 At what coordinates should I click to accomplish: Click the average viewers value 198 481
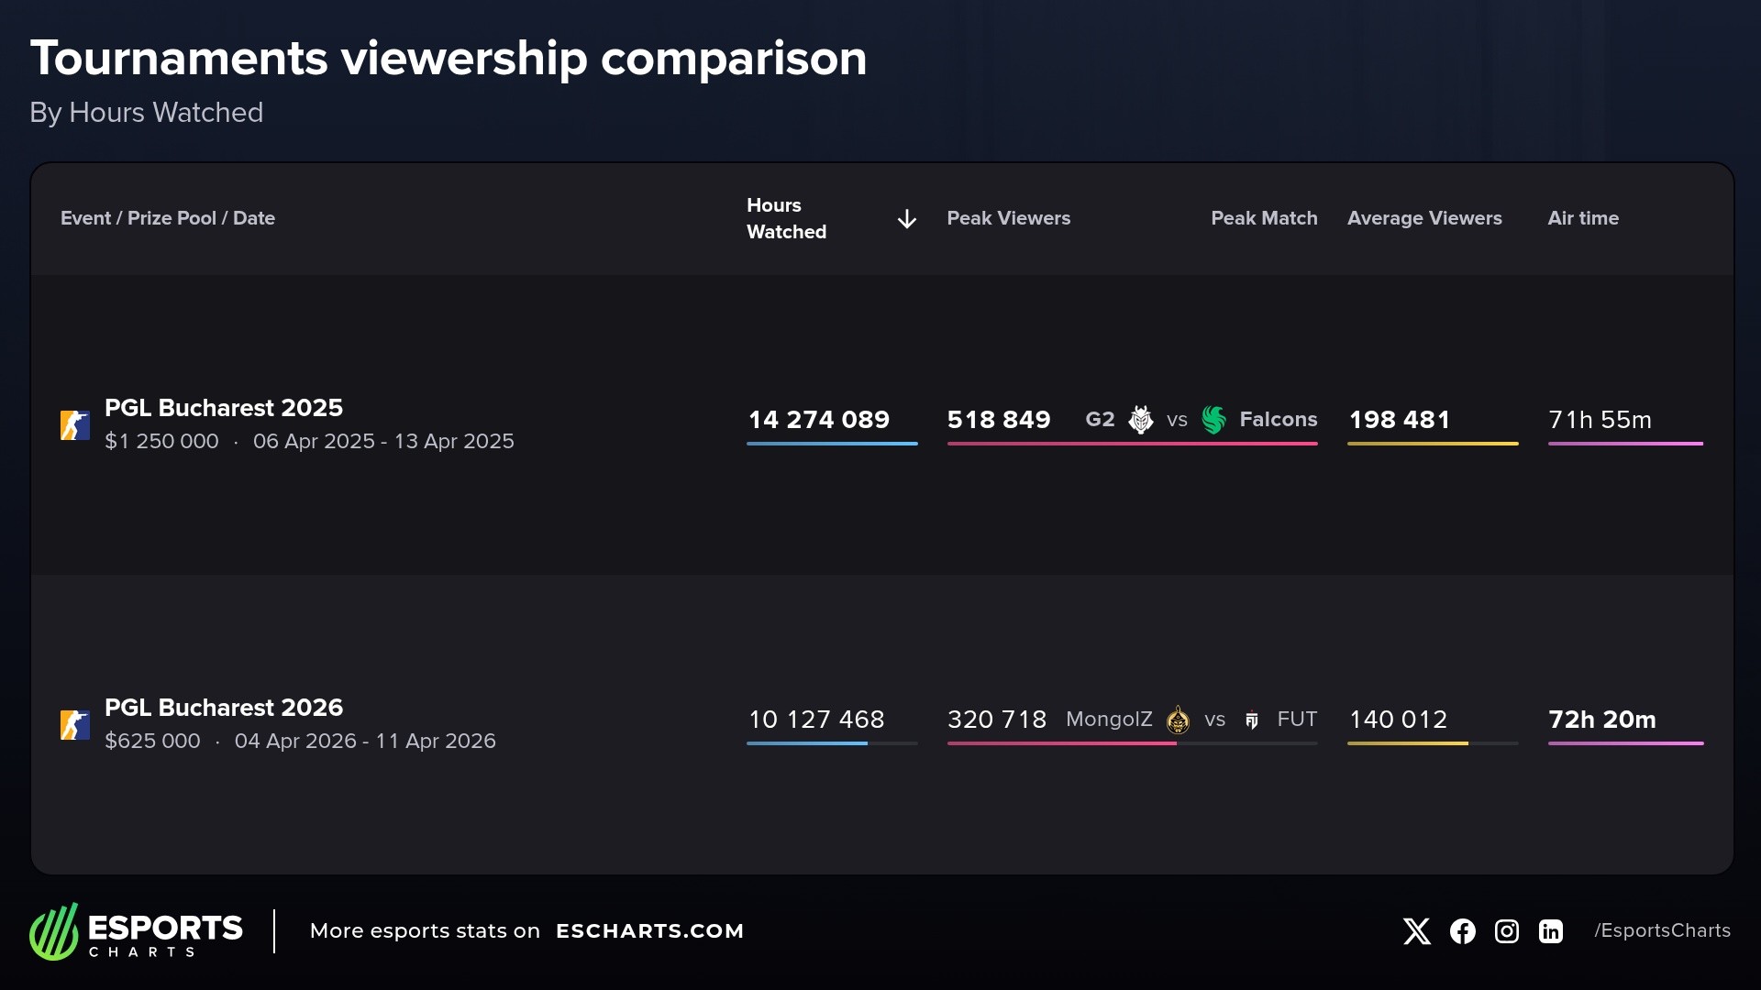[x=1400, y=420]
